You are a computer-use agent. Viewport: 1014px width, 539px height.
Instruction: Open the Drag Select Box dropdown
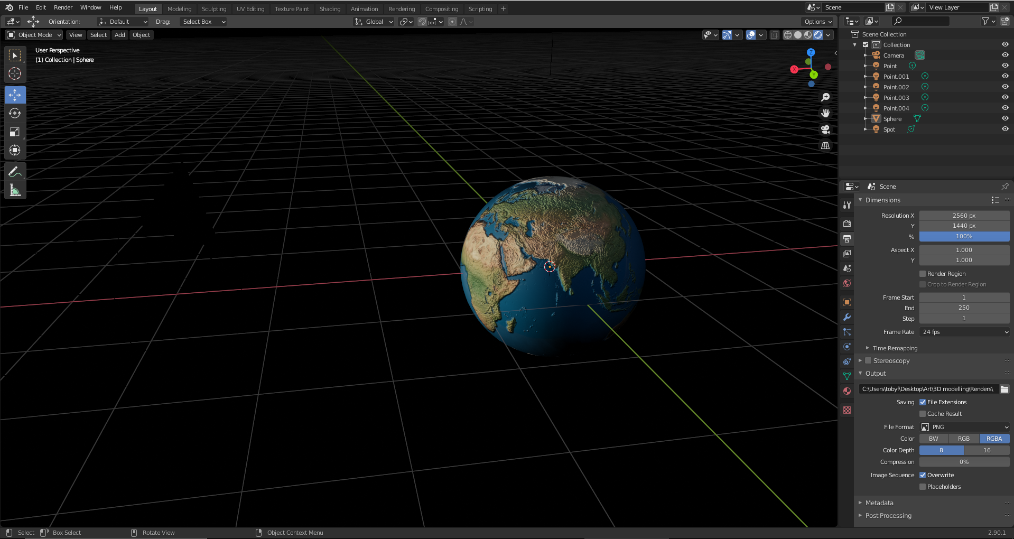203,22
